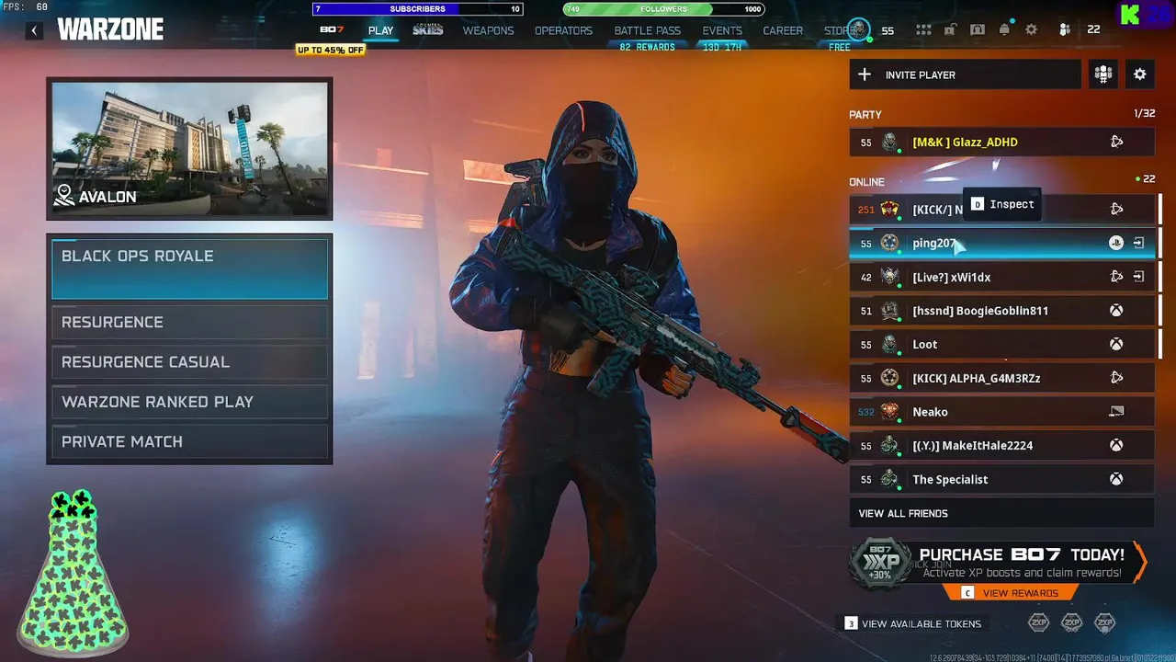This screenshot has width=1176, height=662.
Task: Select friend Loot
Action: (1001, 344)
